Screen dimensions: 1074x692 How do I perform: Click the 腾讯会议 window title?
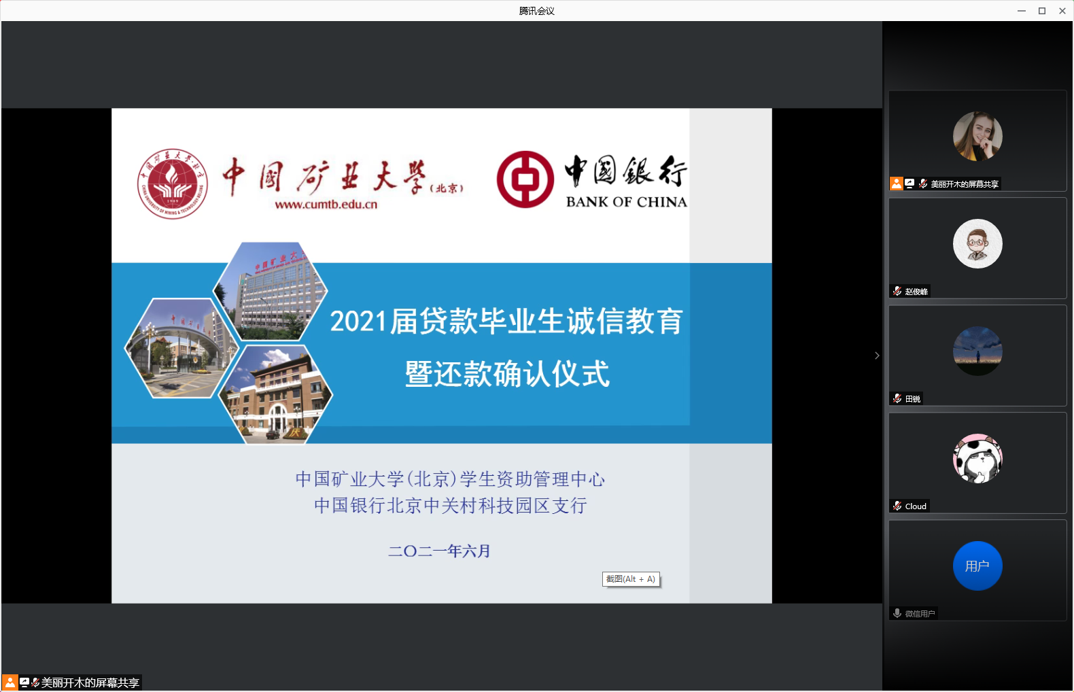pyautogui.click(x=536, y=11)
